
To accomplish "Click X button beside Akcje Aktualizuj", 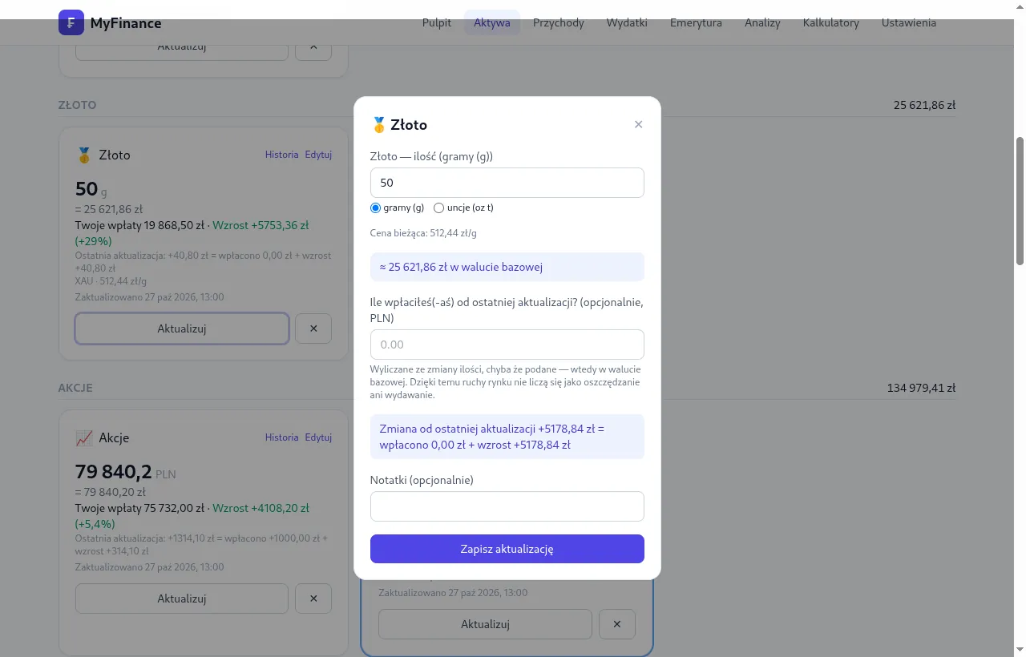I will [x=313, y=599].
